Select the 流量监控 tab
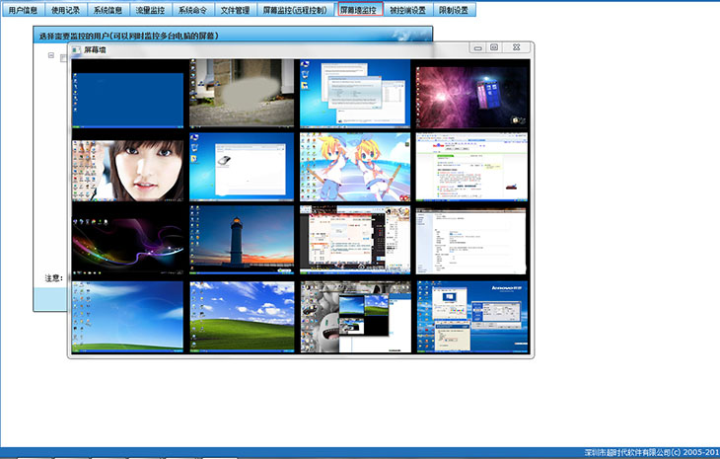 click(x=150, y=10)
